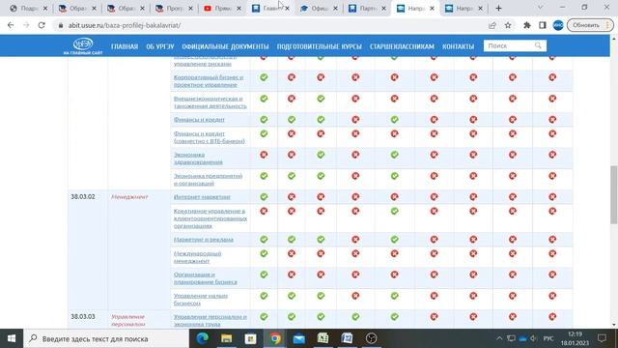The image size is (618, 348).
Task: Show hidden system tray icons
Action: (x=499, y=338)
